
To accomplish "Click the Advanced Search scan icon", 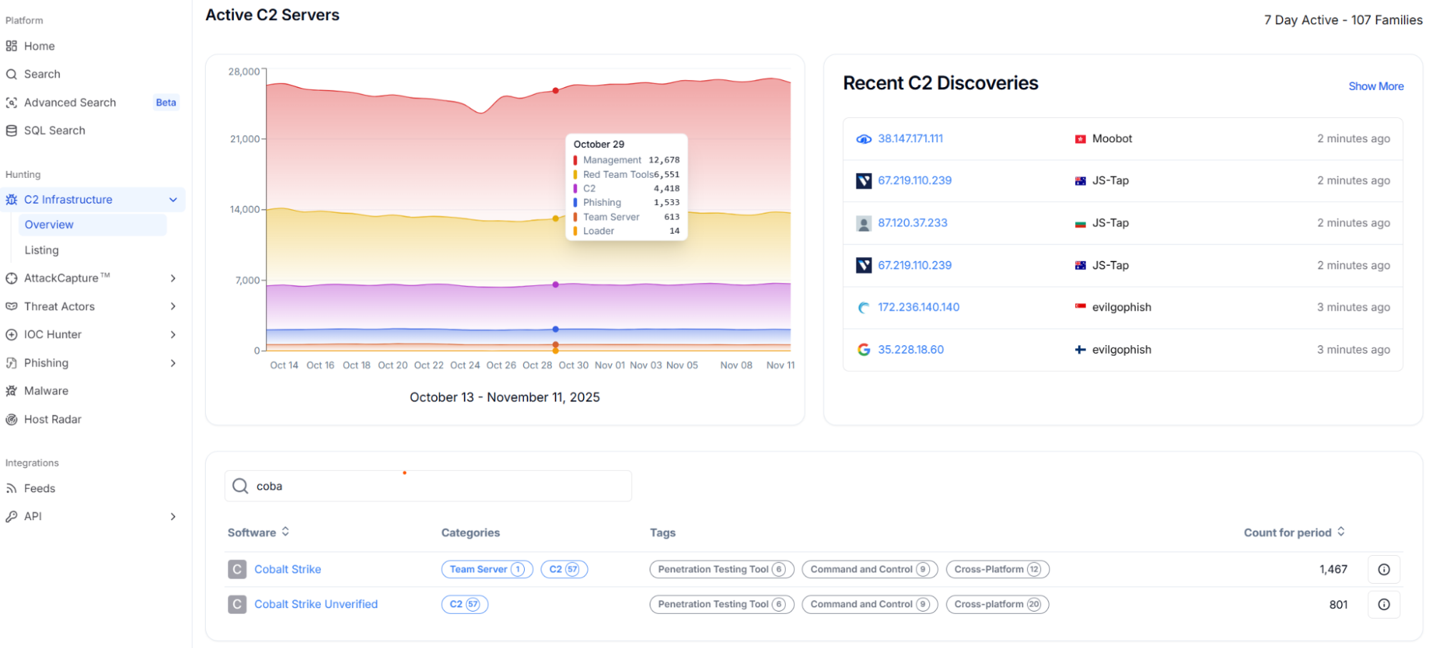I will [x=11, y=103].
